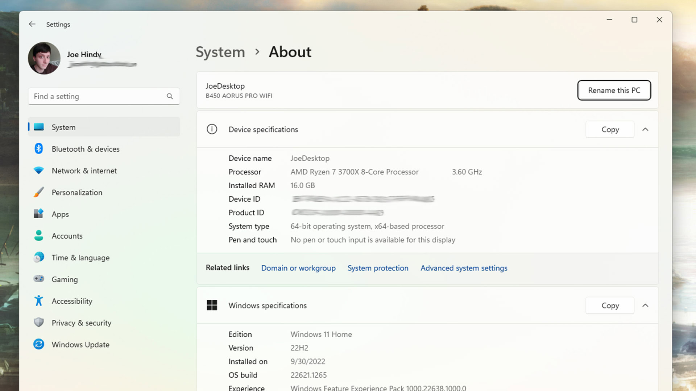Copy Device specifications to clipboard
696x391 pixels.
click(610, 129)
